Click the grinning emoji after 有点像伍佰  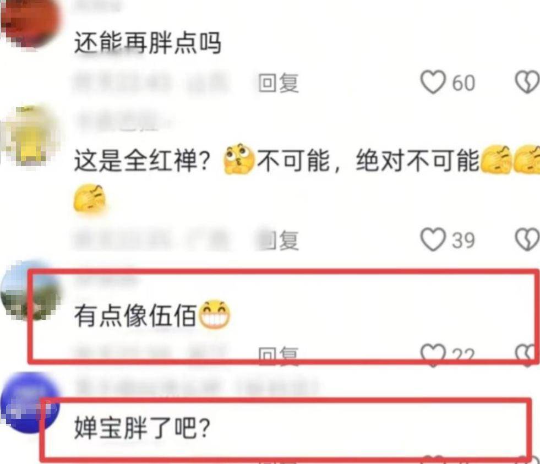point(215,314)
